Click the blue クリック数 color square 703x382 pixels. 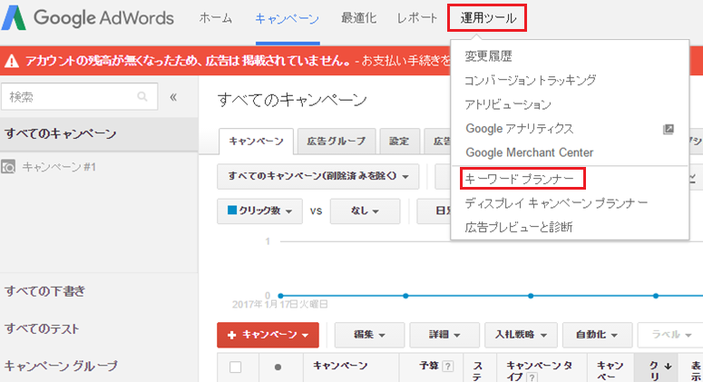tap(232, 210)
